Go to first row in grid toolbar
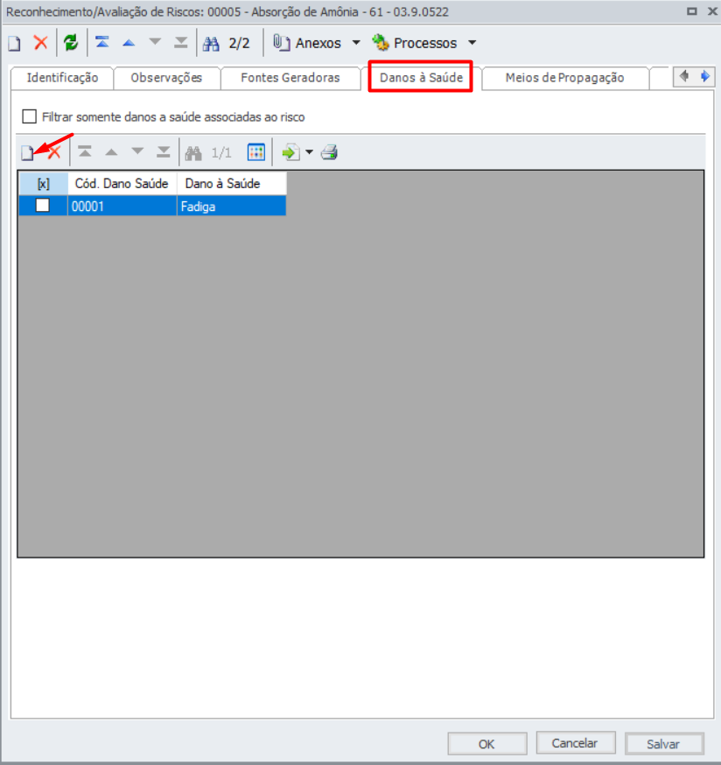This screenshot has height=765, width=721. (85, 152)
